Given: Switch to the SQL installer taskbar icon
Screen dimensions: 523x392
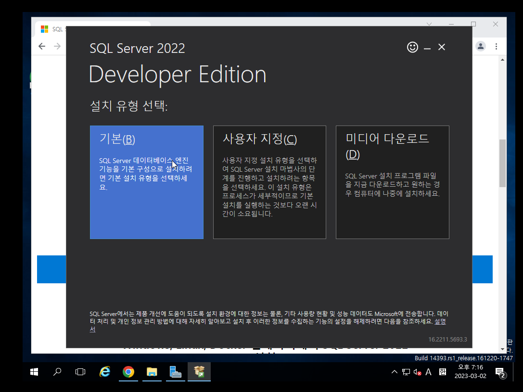Looking at the screenshot, I should pos(199,372).
